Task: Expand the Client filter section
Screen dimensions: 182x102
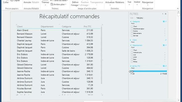Action: [x=131, y=40]
